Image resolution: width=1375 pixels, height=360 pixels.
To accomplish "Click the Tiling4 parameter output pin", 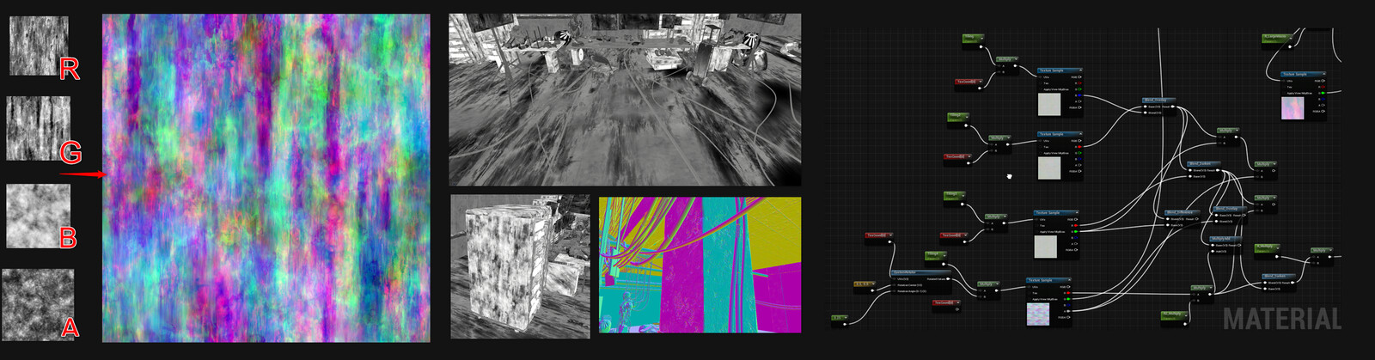I will 944,264.
